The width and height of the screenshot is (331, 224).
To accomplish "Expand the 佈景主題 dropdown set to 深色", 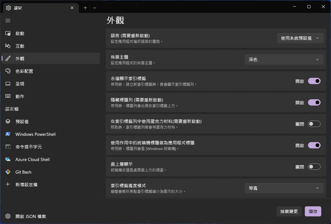I will pyautogui.click(x=284, y=60).
